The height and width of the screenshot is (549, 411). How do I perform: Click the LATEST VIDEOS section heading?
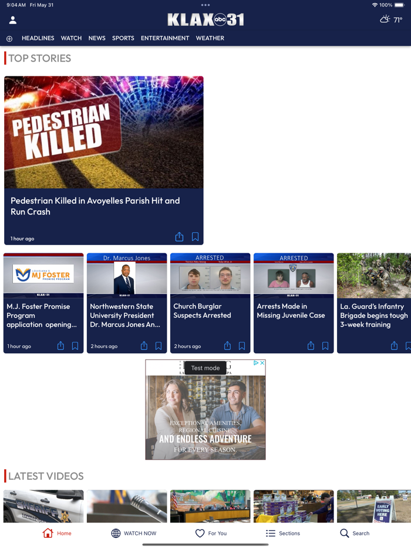(46, 476)
